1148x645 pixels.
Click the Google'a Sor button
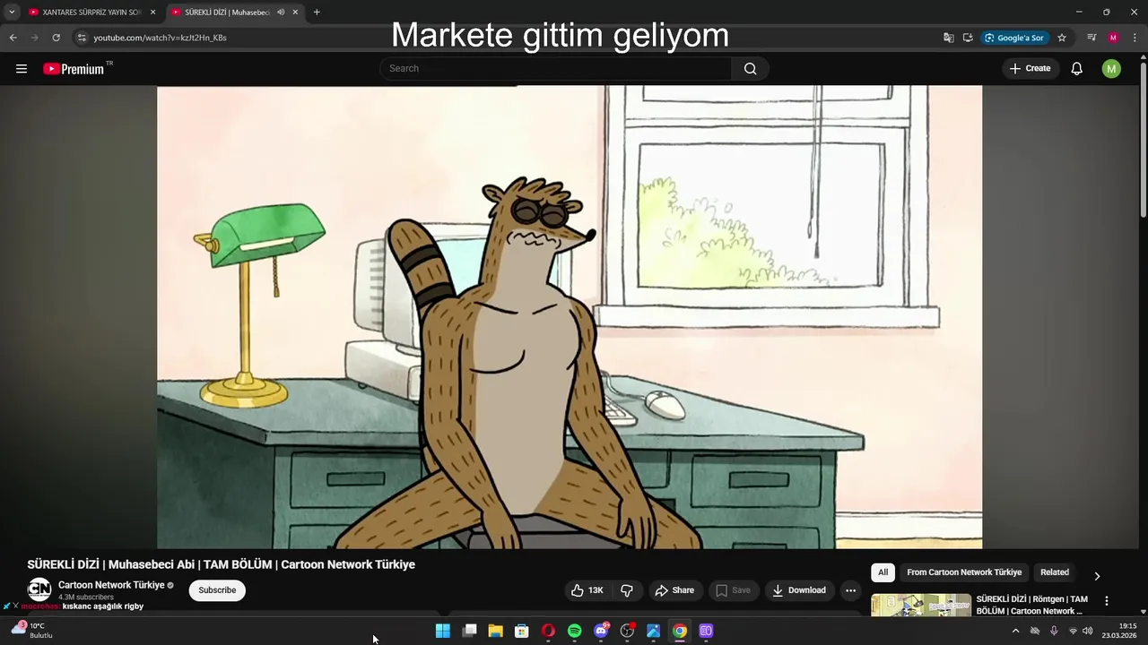1013,38
